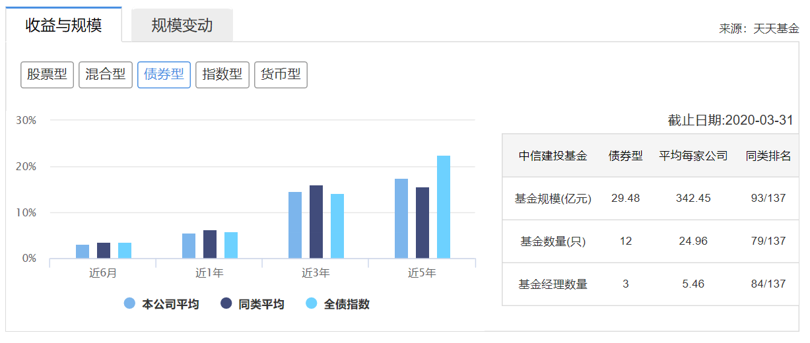The image size is (810, 343).
Task: Select the 指数型 fund type button
Action: (222, 75)
